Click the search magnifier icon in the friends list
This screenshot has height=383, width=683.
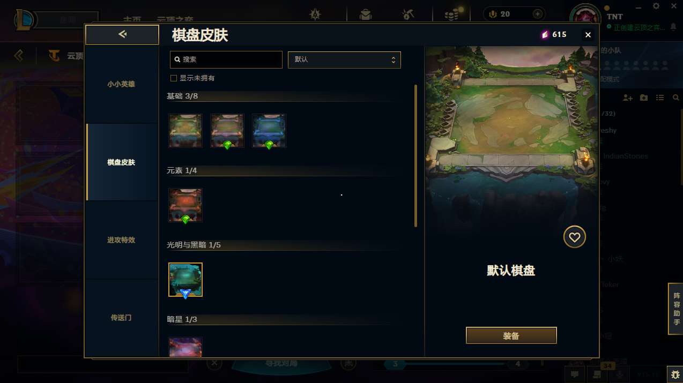coord(675,97)
